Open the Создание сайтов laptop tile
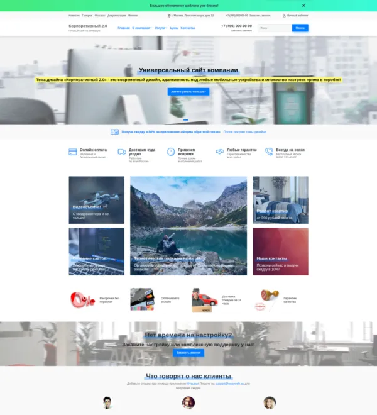This screenshot has width=377, height=415. click(x=97, y=252)
